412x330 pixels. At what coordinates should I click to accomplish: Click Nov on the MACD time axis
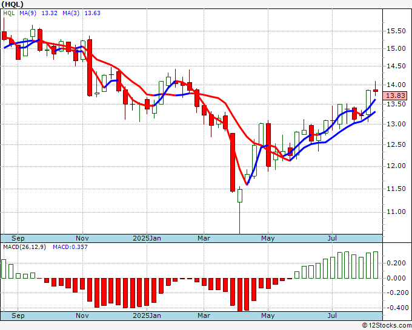[x=82, y=315]
